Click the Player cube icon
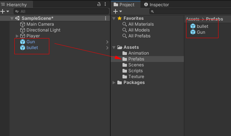This screenshot has height=136, width=231. (x=22, y=36)
